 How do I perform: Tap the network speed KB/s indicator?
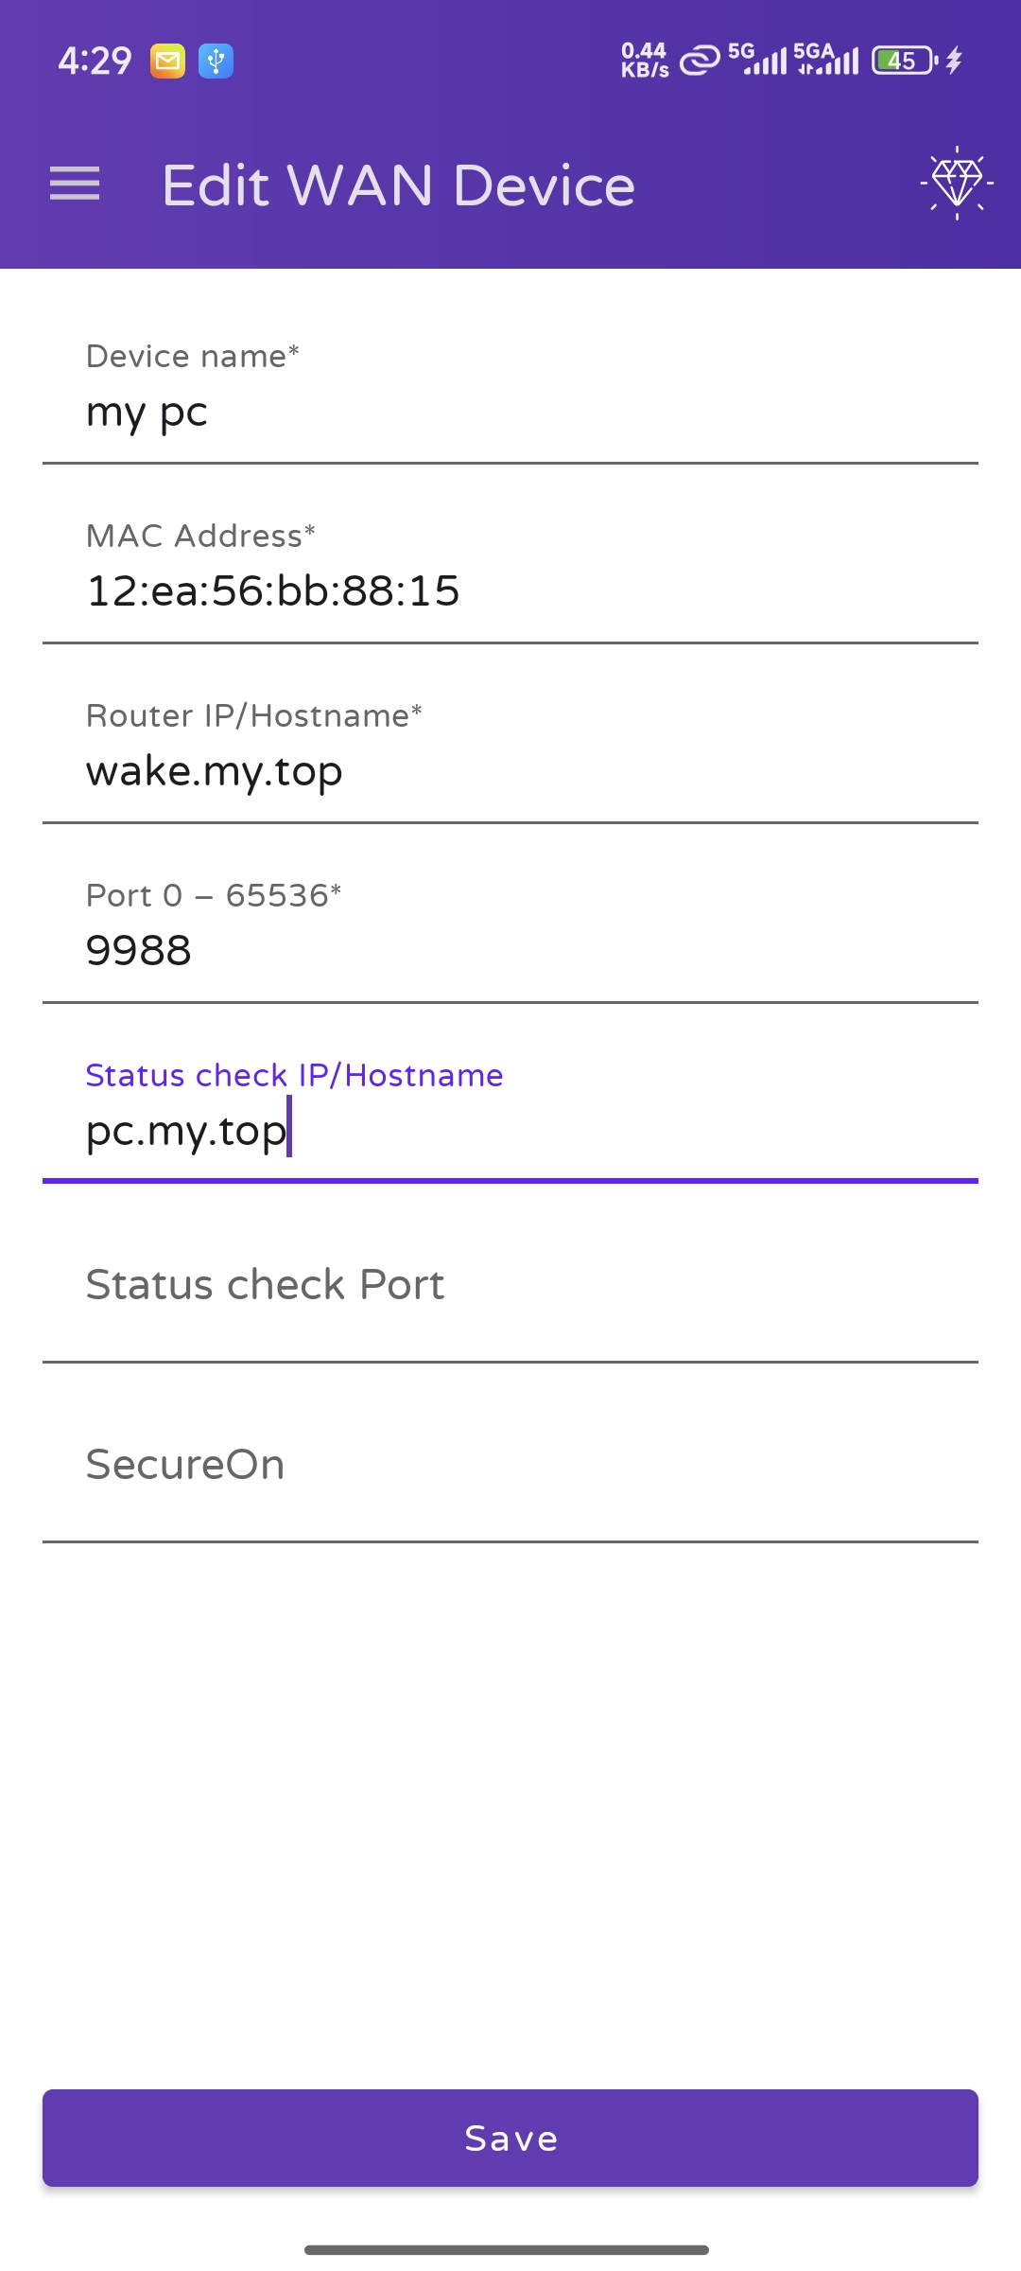point(645,60)
